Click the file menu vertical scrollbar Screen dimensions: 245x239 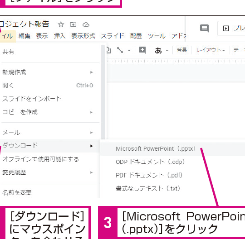[x=103, y=92]
